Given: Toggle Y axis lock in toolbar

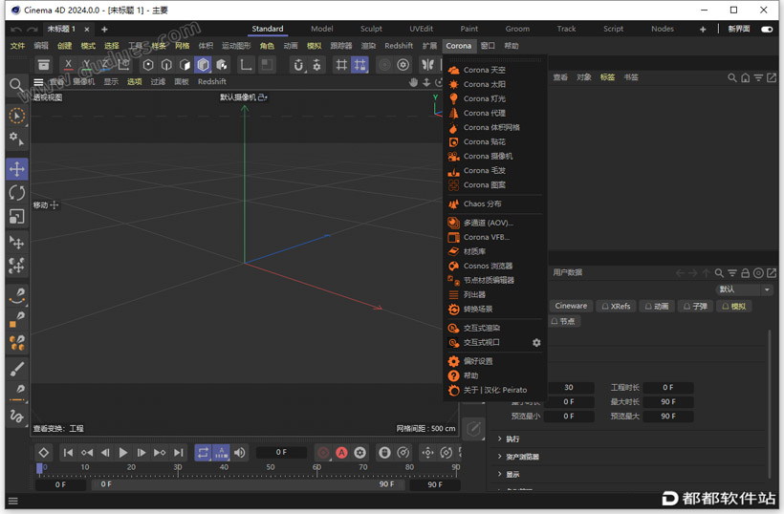Looking at the screenshot, I should point(86,64).
